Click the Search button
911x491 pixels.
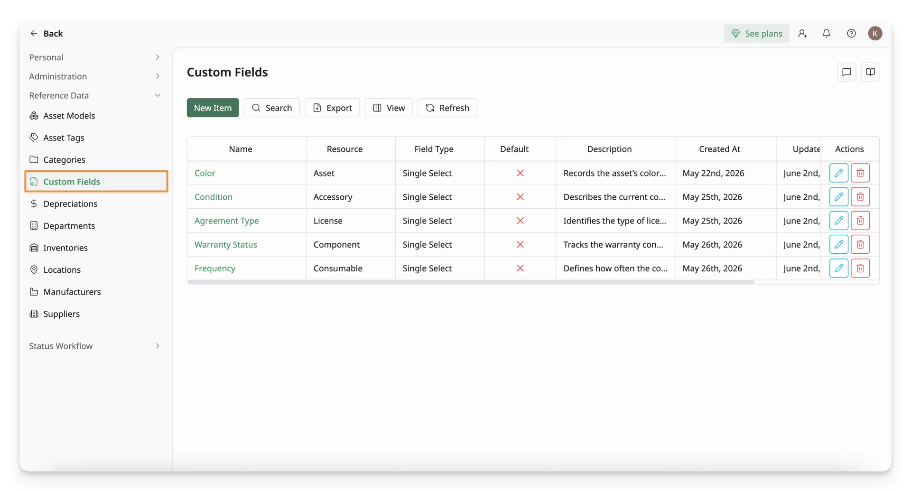[x=271, y=108]
